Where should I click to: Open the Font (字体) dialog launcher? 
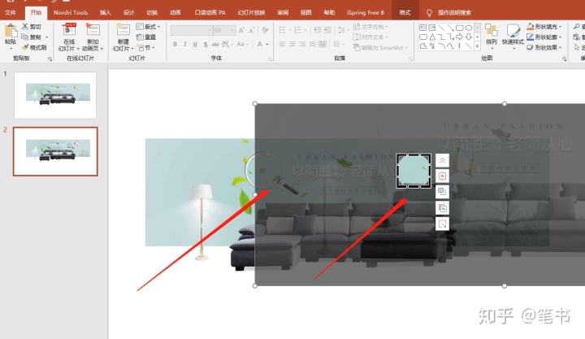tap(270, 59)
